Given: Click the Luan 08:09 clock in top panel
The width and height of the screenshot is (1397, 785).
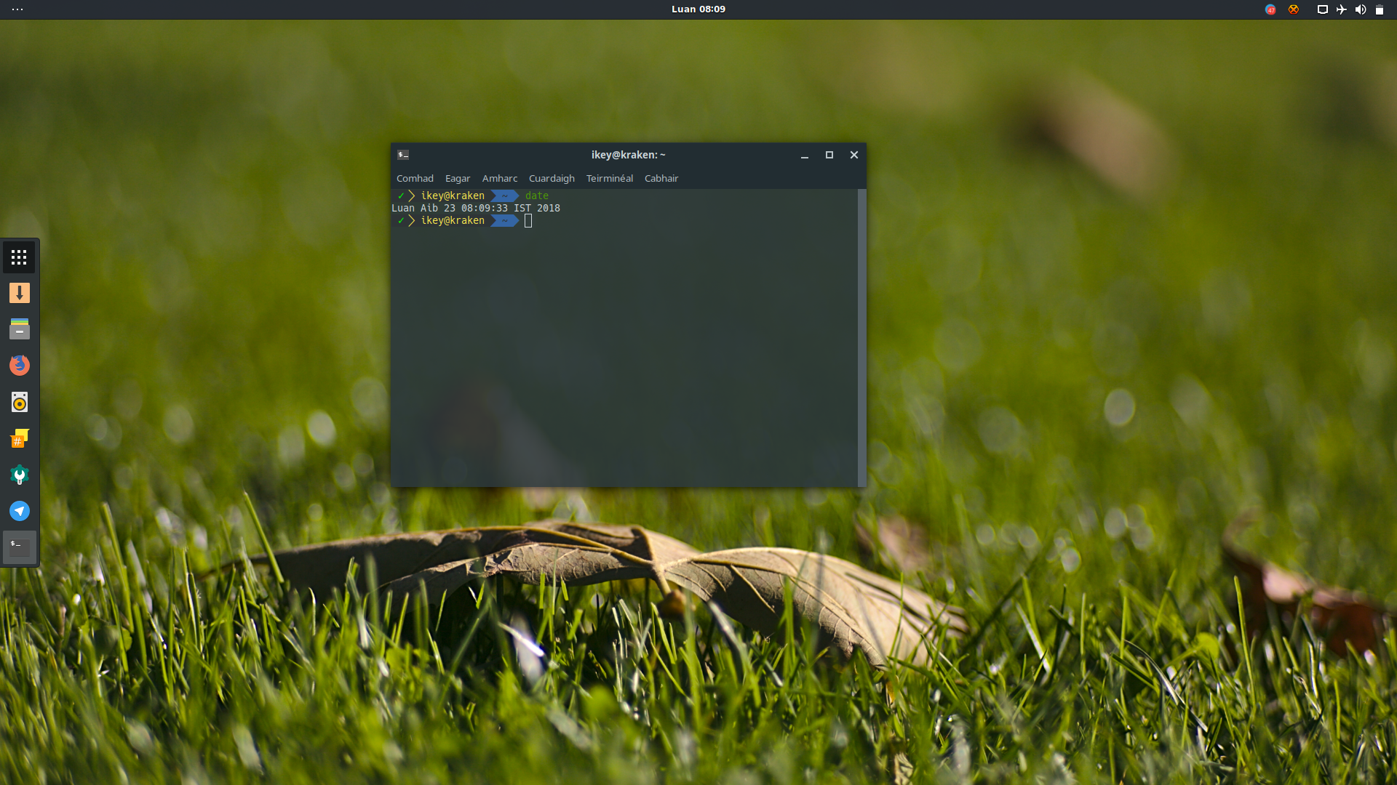Looking at the screenshot, I should (698, 9).
